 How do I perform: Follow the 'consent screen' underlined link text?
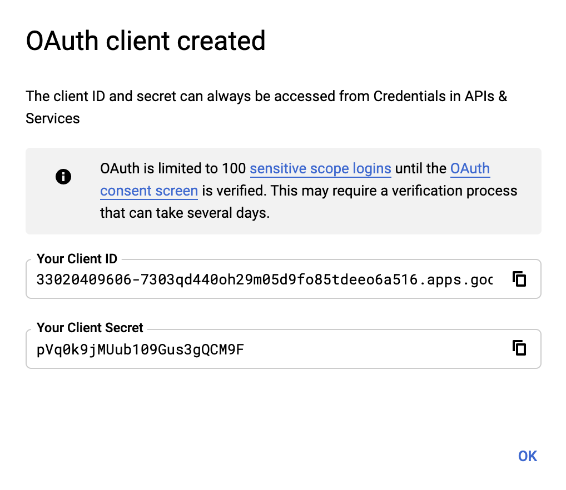pyautogui.click(x=149, y=191)
